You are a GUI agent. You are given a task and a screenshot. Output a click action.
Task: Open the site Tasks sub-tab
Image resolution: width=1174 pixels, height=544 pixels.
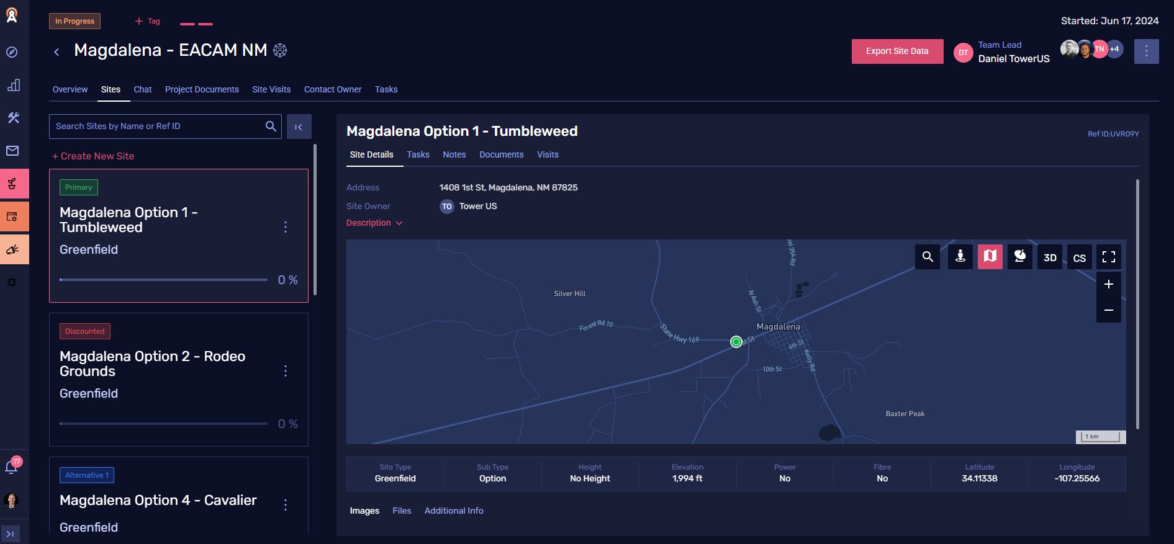click(x=418, y=154)
